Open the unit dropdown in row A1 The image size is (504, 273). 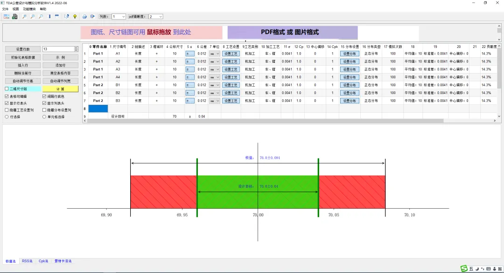(214, 54)
